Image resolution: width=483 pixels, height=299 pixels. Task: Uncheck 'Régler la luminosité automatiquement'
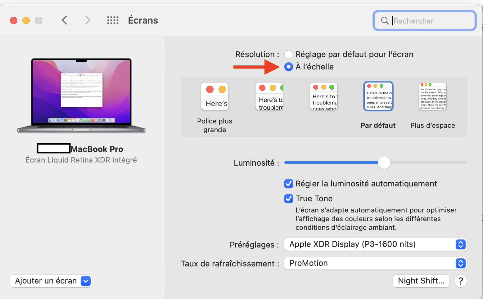(289, 184)
